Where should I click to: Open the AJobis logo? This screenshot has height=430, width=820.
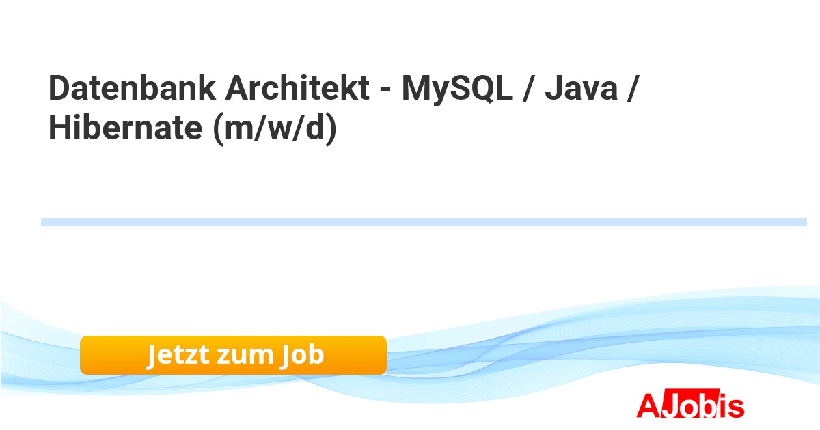(689, 405)
